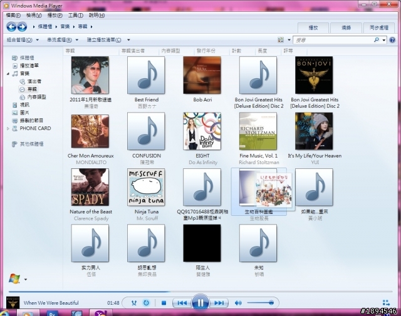
Task: Select 錄製的節目 in the navigation pane
Action: coord(32,121)
